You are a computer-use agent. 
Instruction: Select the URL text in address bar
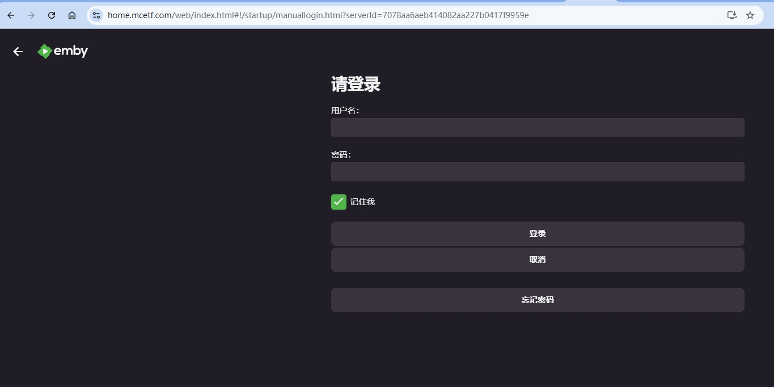point(318,15)
